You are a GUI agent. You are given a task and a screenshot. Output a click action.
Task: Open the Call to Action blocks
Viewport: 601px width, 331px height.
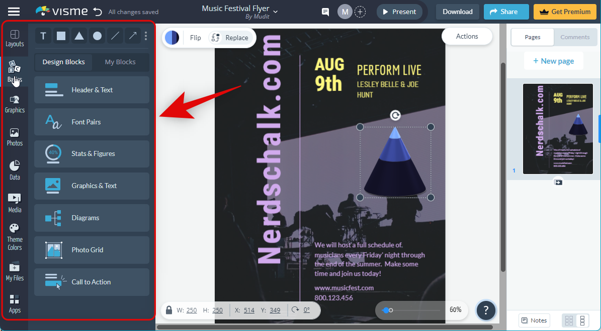click(92, 282)
